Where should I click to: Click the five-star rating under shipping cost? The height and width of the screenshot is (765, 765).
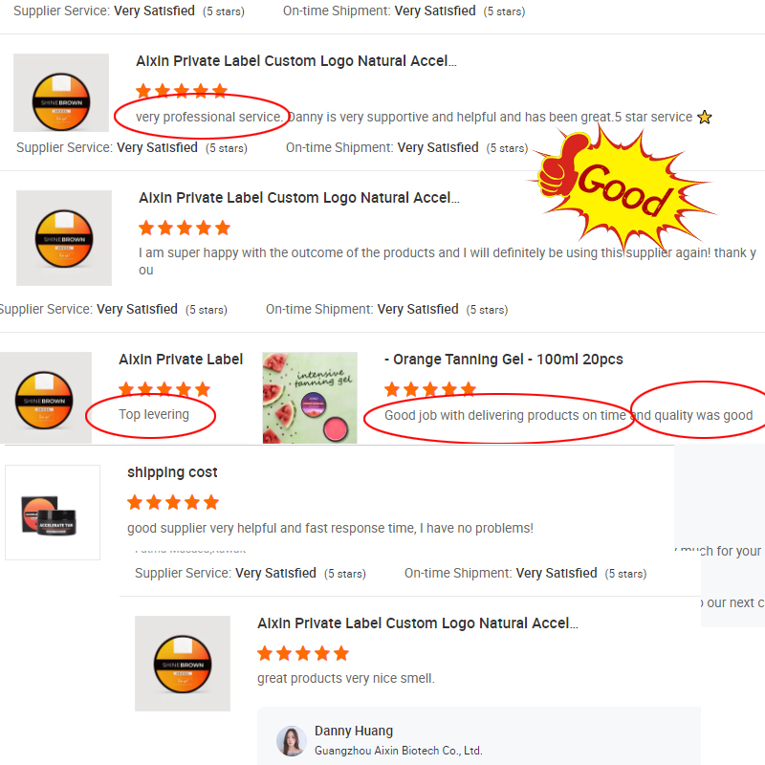[x=173, y=502]
